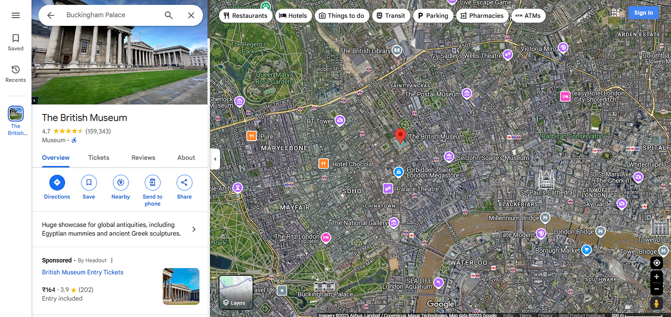Click the wheelchair accessibility icon
Screen dimensions: 671x317
(x=74, y=140)
